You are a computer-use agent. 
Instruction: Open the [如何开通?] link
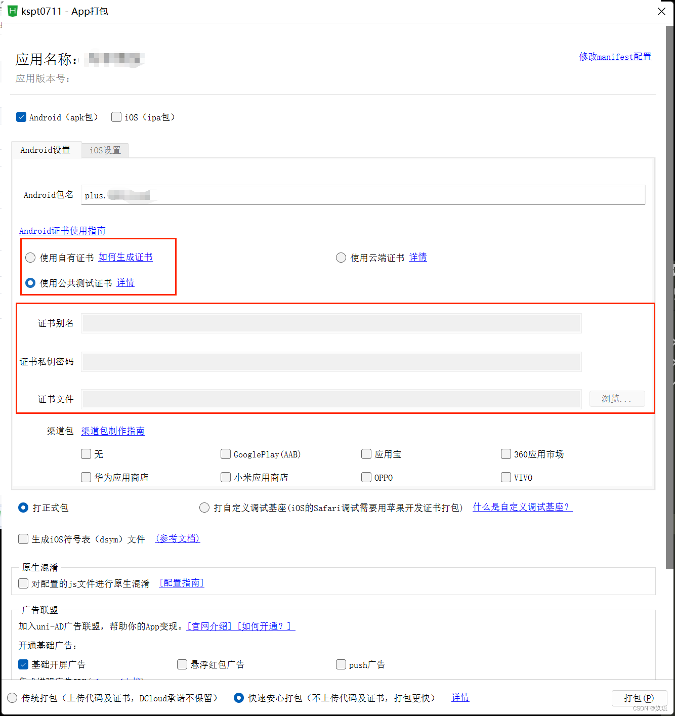(266, 626)
